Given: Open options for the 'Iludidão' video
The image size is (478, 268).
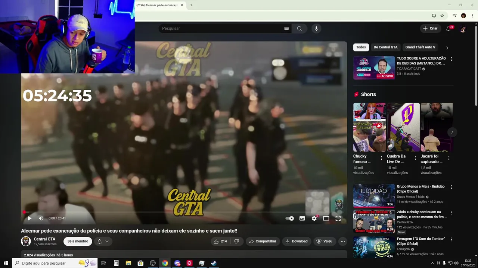Looking at the screenshot, I should click(451, 187).
